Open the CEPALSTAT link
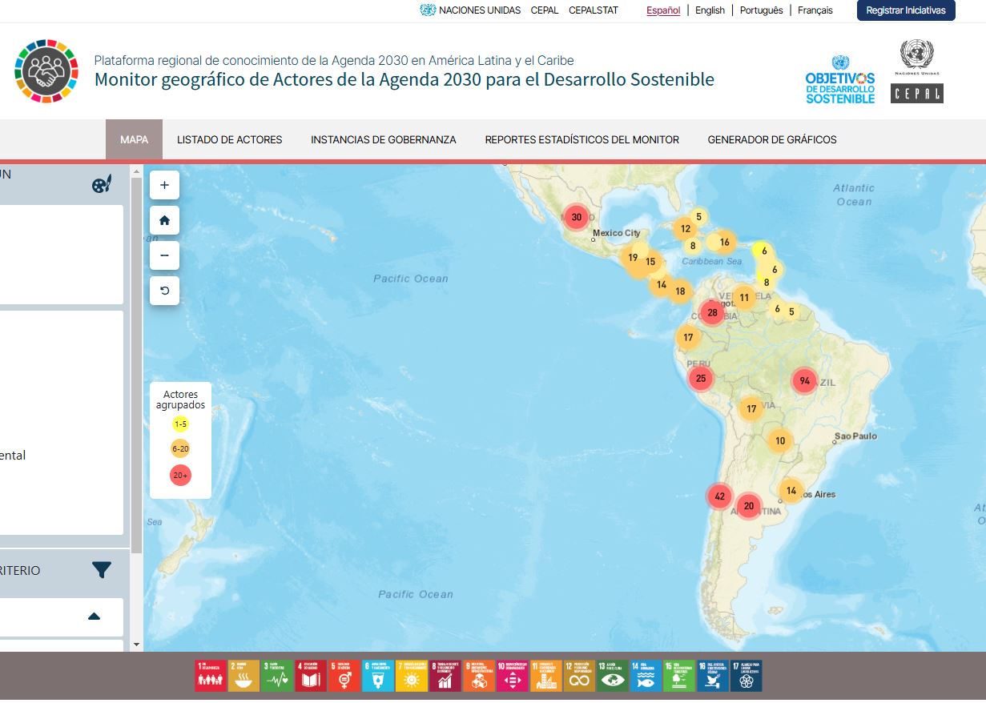 pos(594,10)
